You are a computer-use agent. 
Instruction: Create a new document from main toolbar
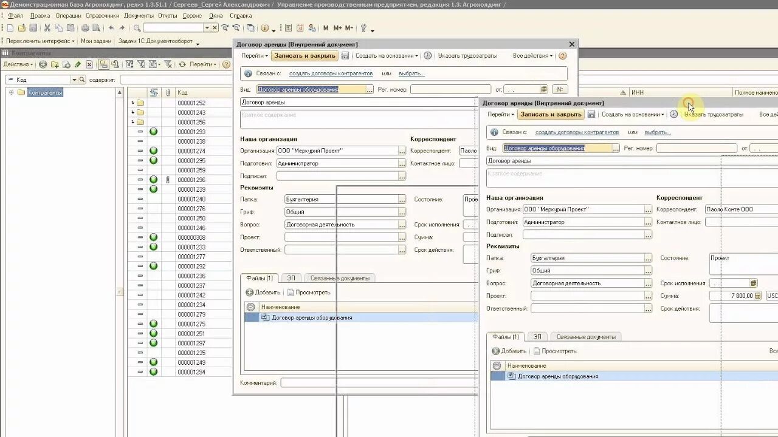click(x=10, y=28)
